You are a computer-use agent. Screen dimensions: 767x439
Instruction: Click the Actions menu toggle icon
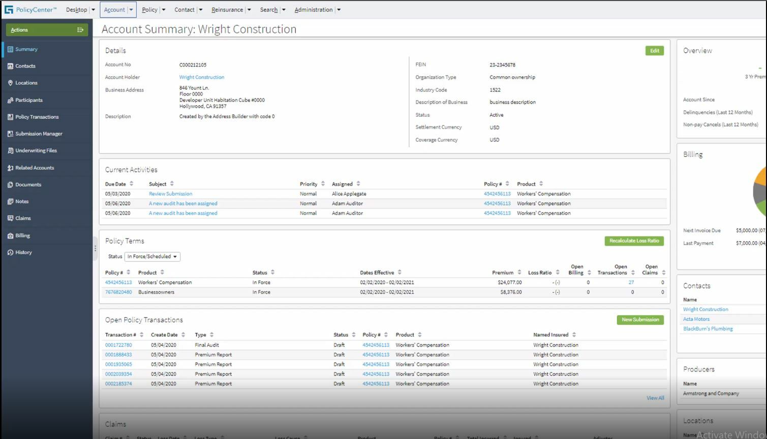80,30
